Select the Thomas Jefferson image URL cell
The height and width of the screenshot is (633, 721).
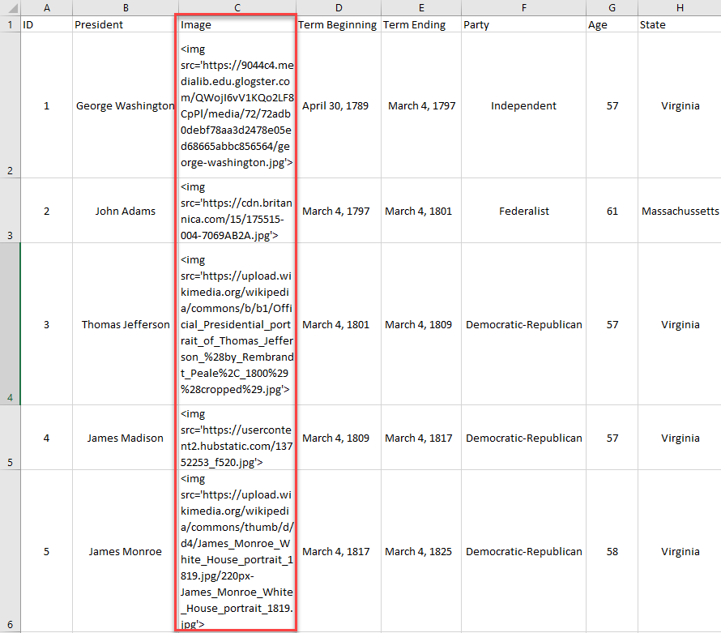(x=237, y=324)
